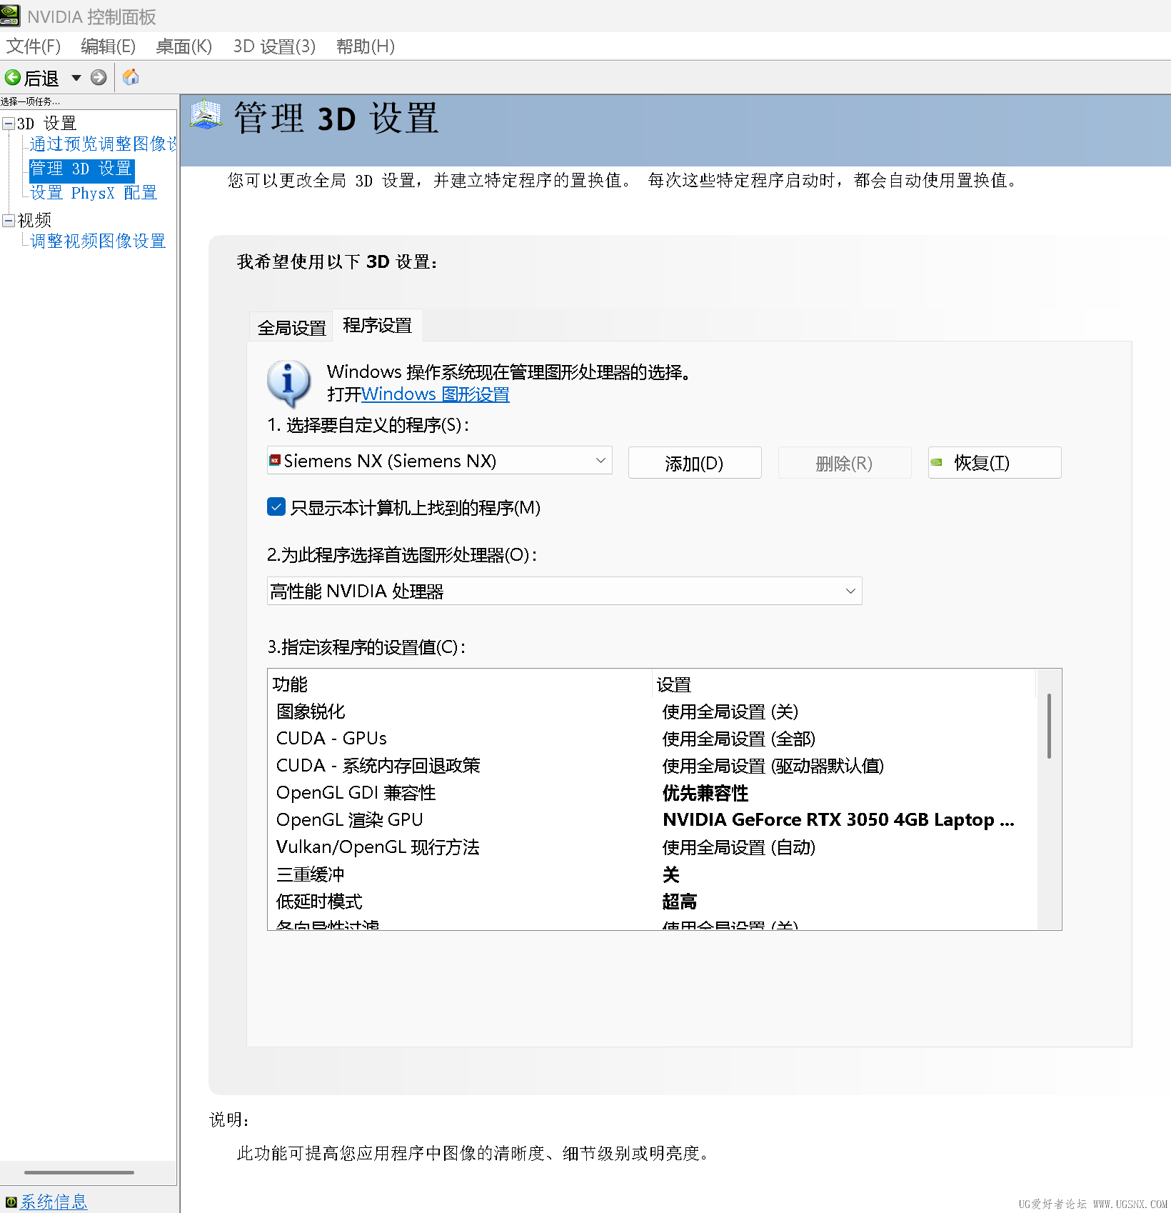Click the 删除(R) button
This screenshot has width=1171, height=1213.
[x=845, y=463]
